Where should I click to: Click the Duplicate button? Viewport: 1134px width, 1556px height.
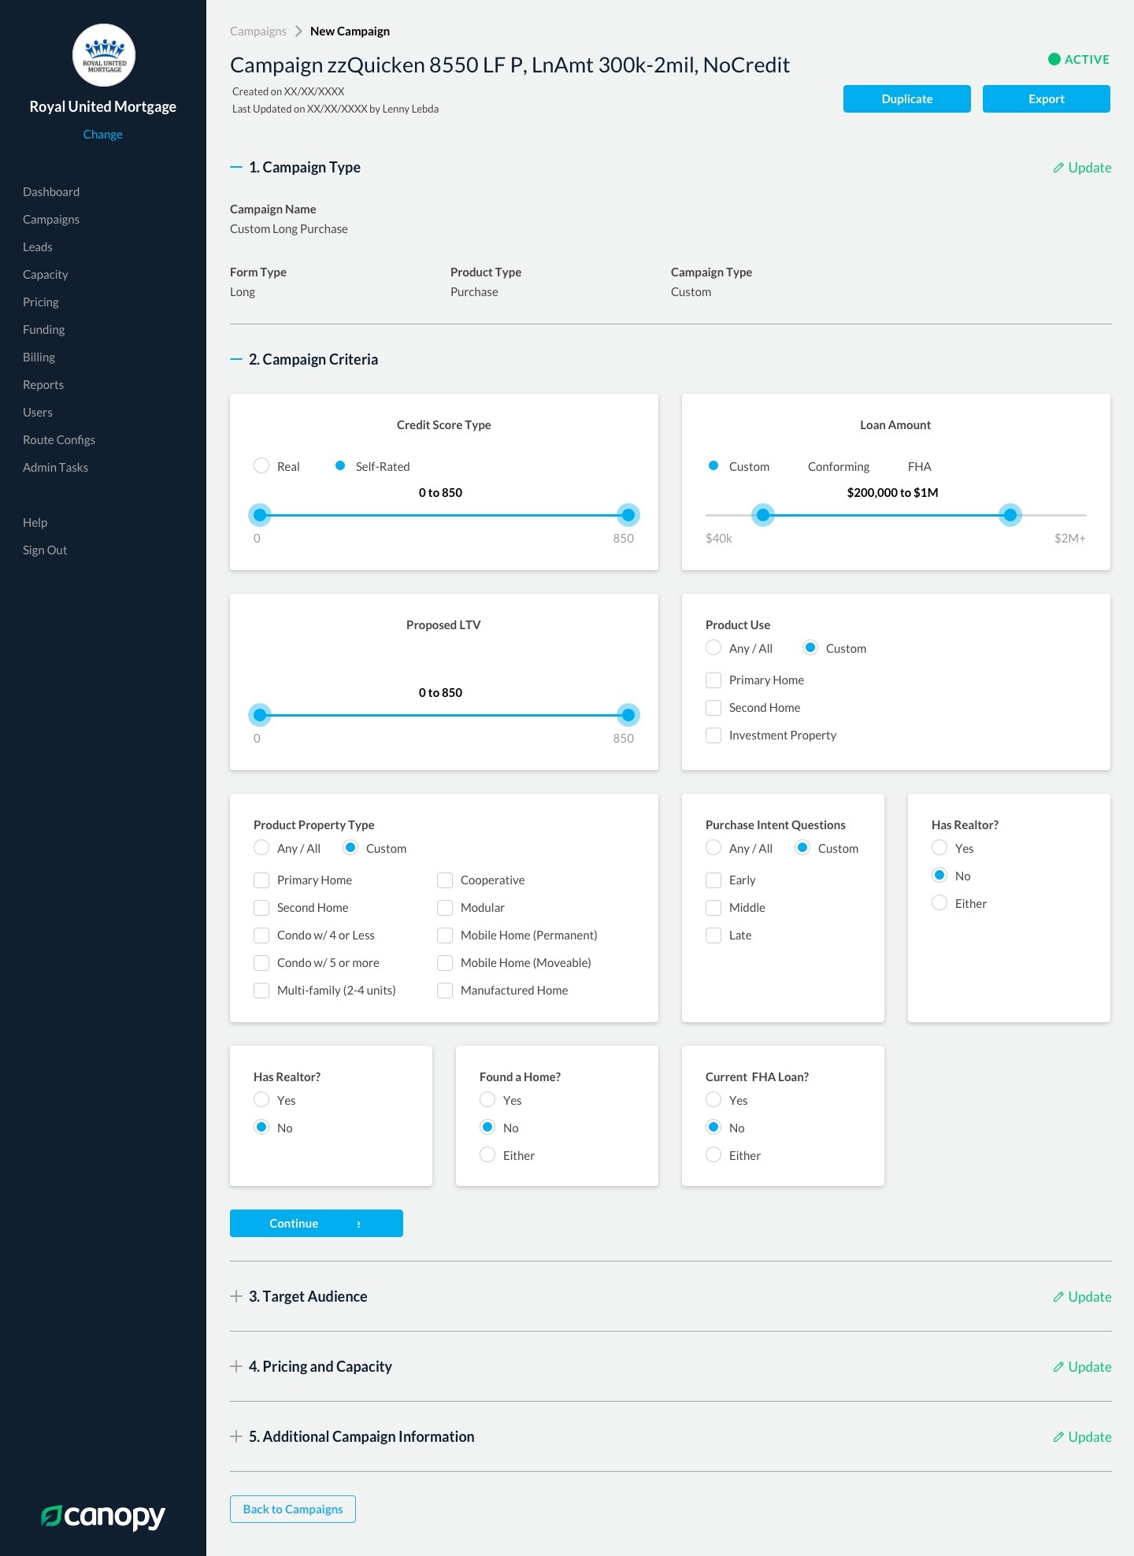point(907,98)
